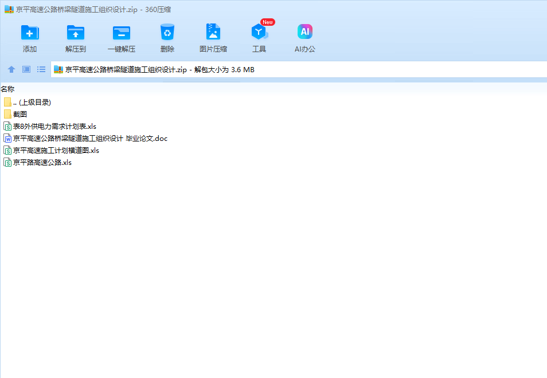Screen dimensions: 547x378
Task: Select the .. (上级目录) parent folder row
Action: click(x=27, y=102)
